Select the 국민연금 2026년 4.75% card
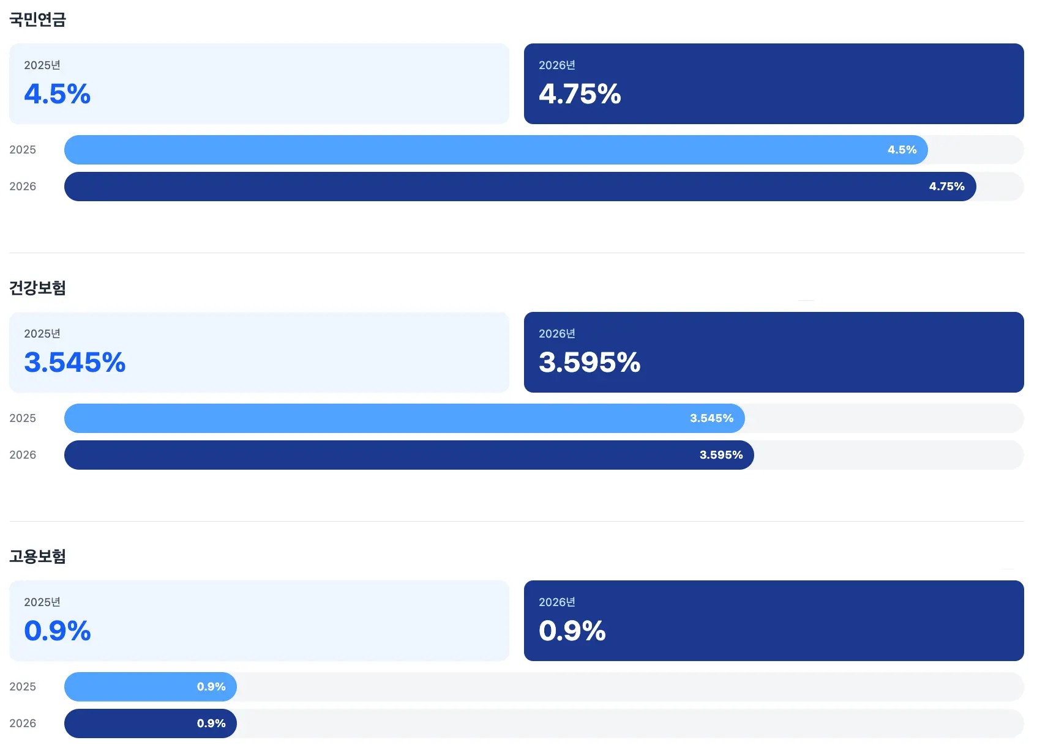The width and height of the screenshot is (1037, 751). click(x=774, y=84)
